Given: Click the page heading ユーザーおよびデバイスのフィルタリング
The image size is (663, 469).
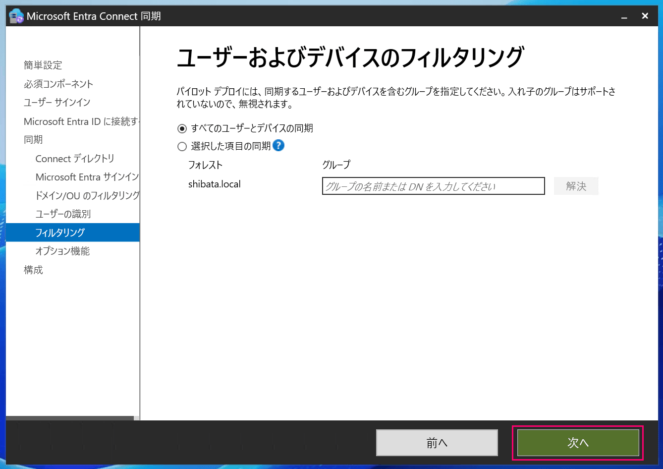Looking at the screenshot, I should point(350,57).
